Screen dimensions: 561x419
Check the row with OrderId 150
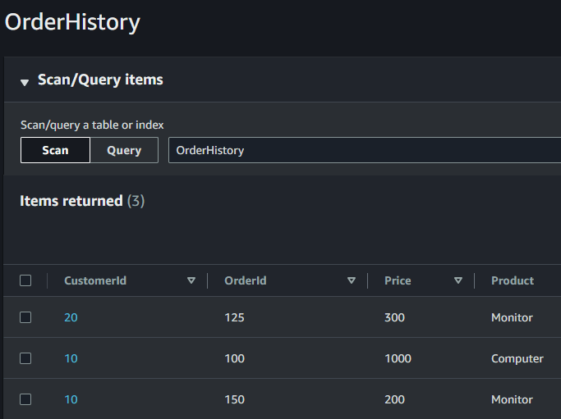point(25,399)
